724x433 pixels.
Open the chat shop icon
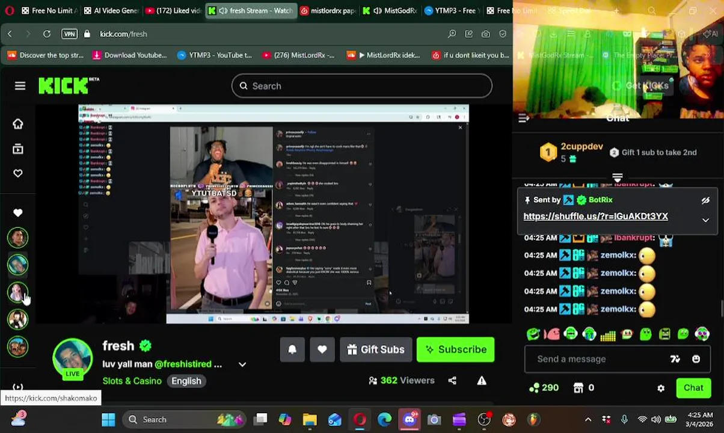578,388
